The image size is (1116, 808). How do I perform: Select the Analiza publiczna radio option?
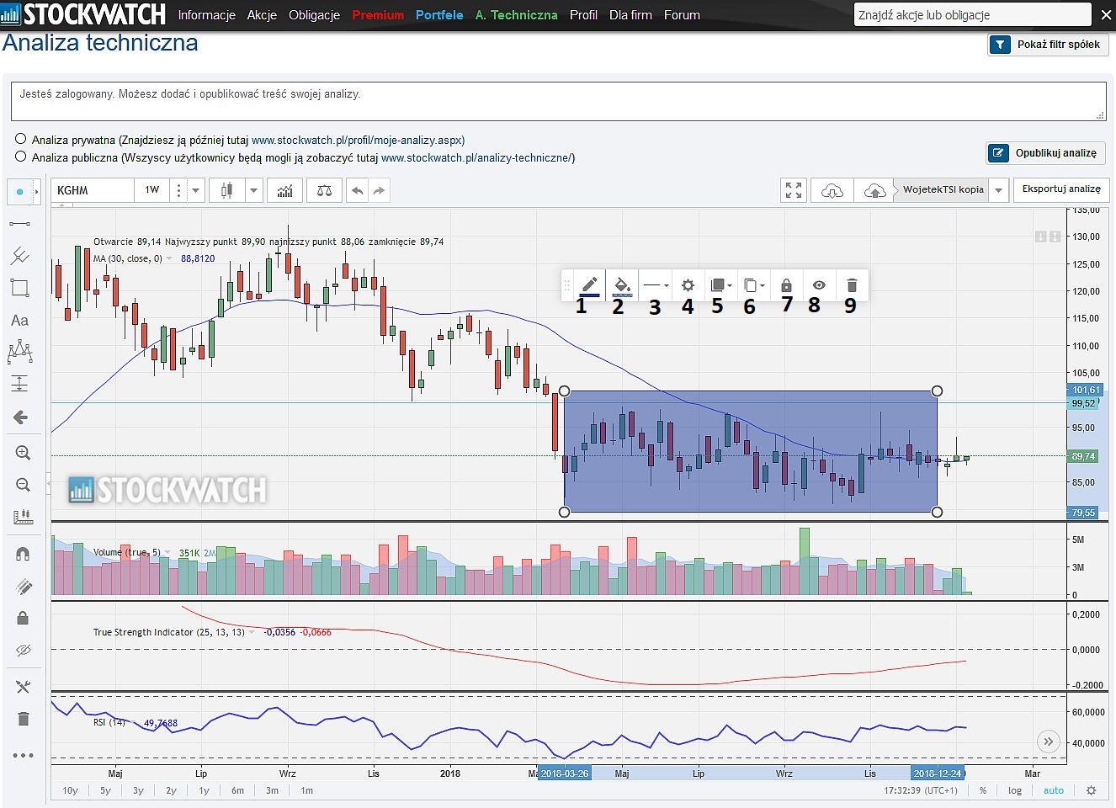click(20, 156)
